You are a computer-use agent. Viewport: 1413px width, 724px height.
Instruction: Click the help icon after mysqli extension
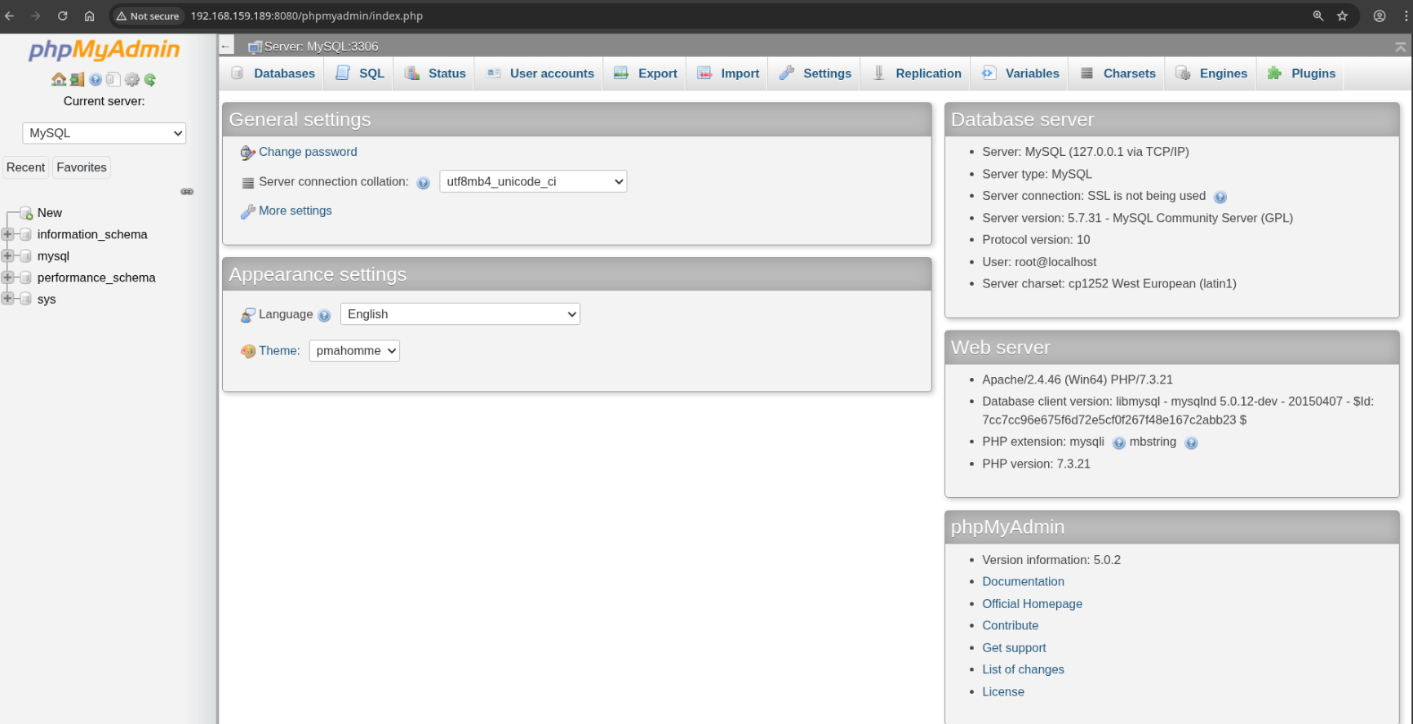pyautogui.click(x=1119, y=443)
